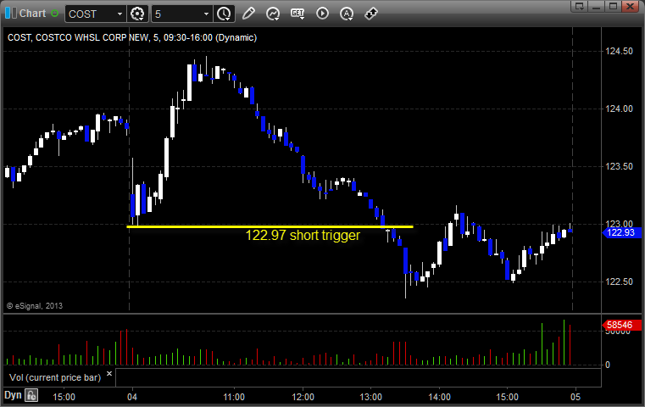Viewport: 645px width, 407px height.
Task: Click the green connection status circle
Action: [x=55, y=14]
